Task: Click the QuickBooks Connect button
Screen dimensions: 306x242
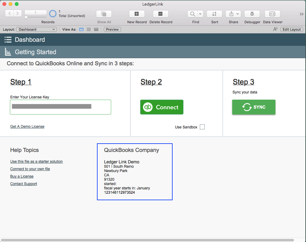Action: (x=162, y=107)
